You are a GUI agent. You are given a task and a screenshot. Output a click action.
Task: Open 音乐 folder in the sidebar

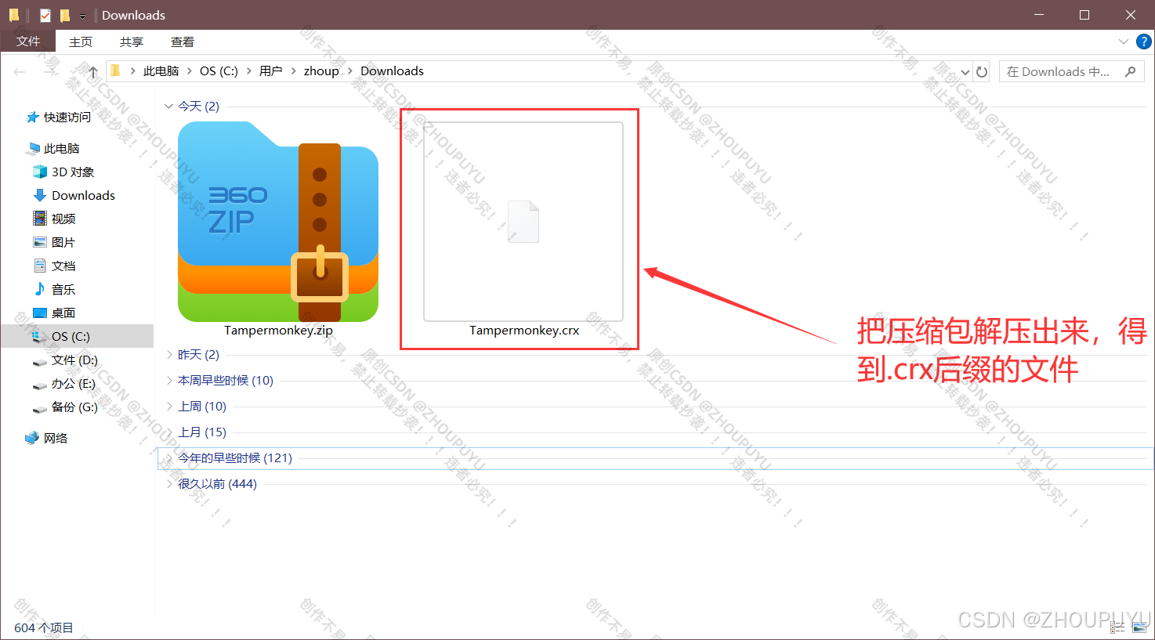(63, 290)
